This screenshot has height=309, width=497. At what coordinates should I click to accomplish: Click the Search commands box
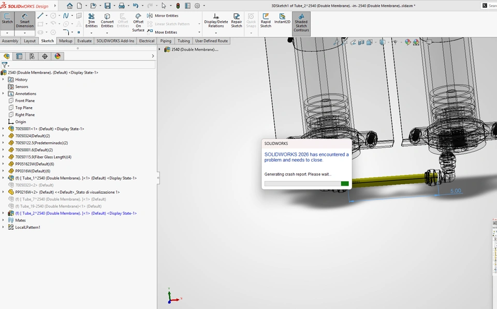click(489, 5)
